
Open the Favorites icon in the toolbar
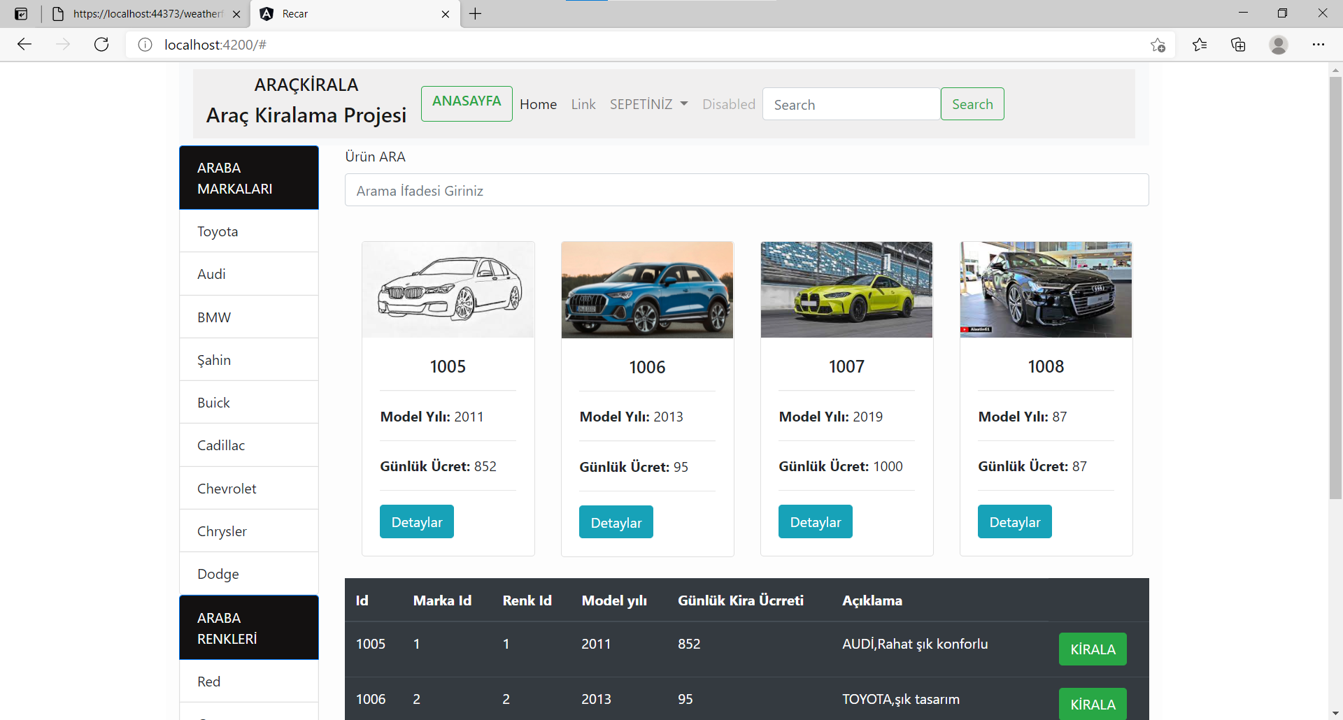(x=1200, y=44)
